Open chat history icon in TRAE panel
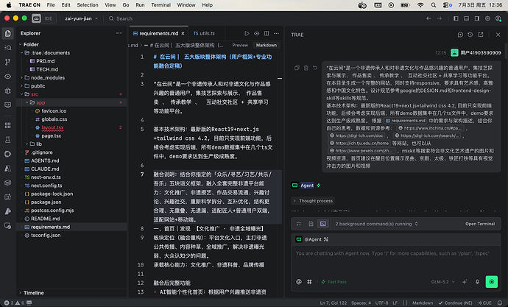The width and height of the screenshot is (508, 307). [470, 35]
